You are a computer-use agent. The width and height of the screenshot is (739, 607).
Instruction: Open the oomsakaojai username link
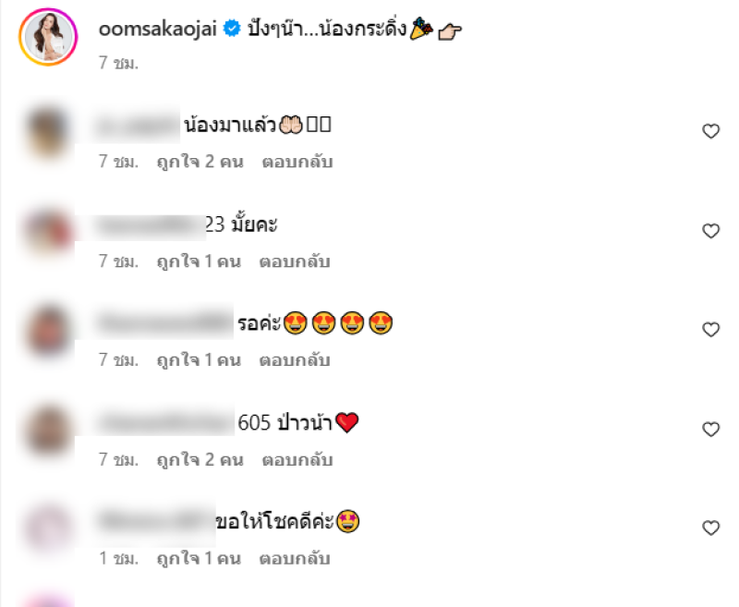coord(157,30)
